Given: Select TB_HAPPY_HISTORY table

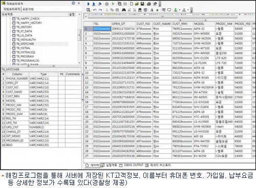Looking at the screenshot, I should [x=29, y=23].
